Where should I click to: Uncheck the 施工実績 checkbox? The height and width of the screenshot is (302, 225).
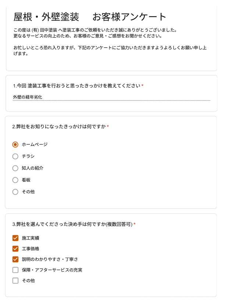[15, 238]
